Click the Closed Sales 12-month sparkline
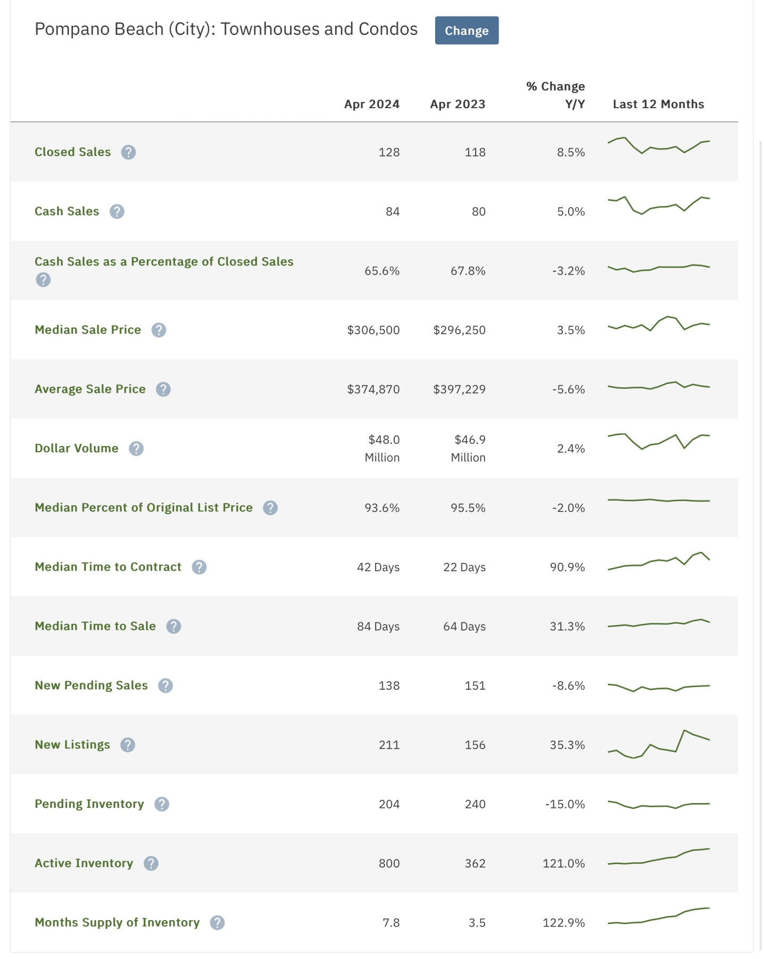 [659, 145]
